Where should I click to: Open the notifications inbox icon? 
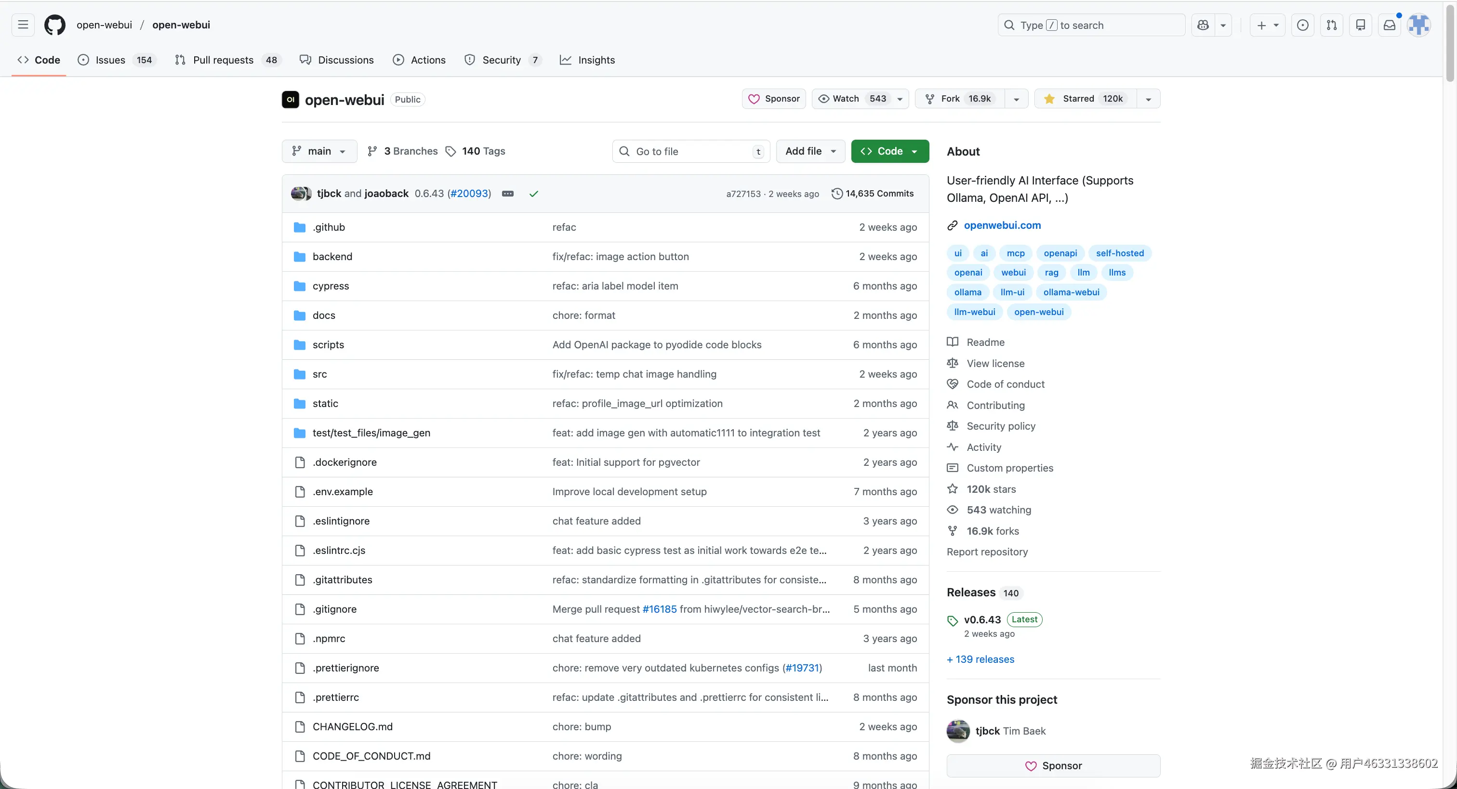point(1389,25)
